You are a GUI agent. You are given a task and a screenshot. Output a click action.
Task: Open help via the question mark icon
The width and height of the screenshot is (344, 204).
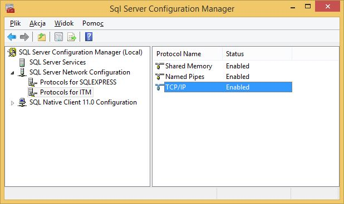pyautogui.click(x=89, y=37)
